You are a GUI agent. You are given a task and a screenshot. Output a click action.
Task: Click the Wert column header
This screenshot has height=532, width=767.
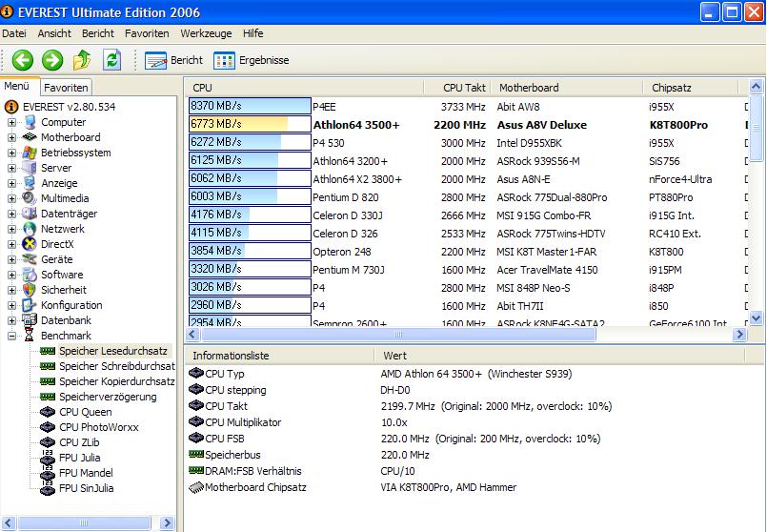[559, 356]
